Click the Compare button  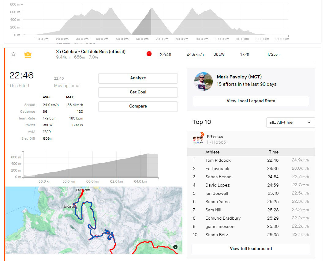pos(138,106)
